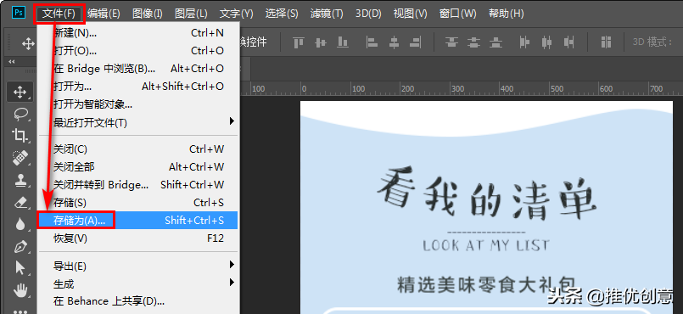Image resolution: width=683 pixels, height=314 pixels.
Task: Click the Auto-Align Layers icon
Action: (x=606, y=42)
